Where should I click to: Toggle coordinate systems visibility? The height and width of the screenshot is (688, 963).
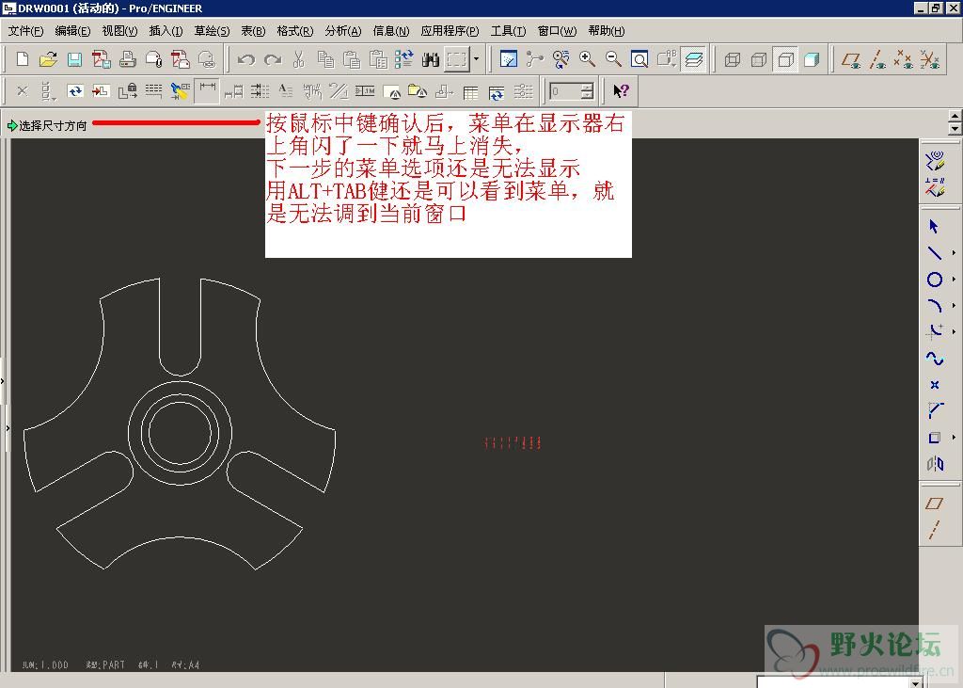point(930,59)
